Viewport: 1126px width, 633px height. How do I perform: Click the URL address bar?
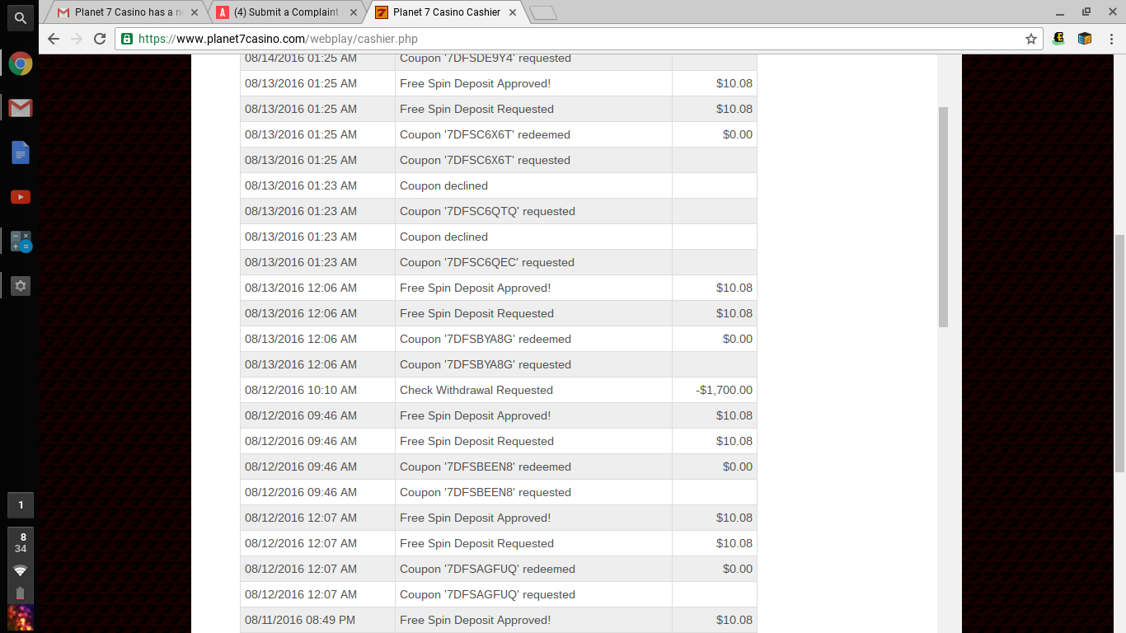coord(577,39)
